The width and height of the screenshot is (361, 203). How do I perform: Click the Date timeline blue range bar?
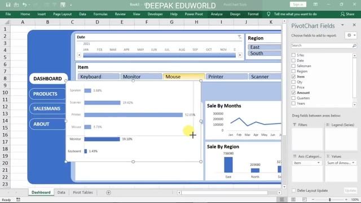coord(159,55)
